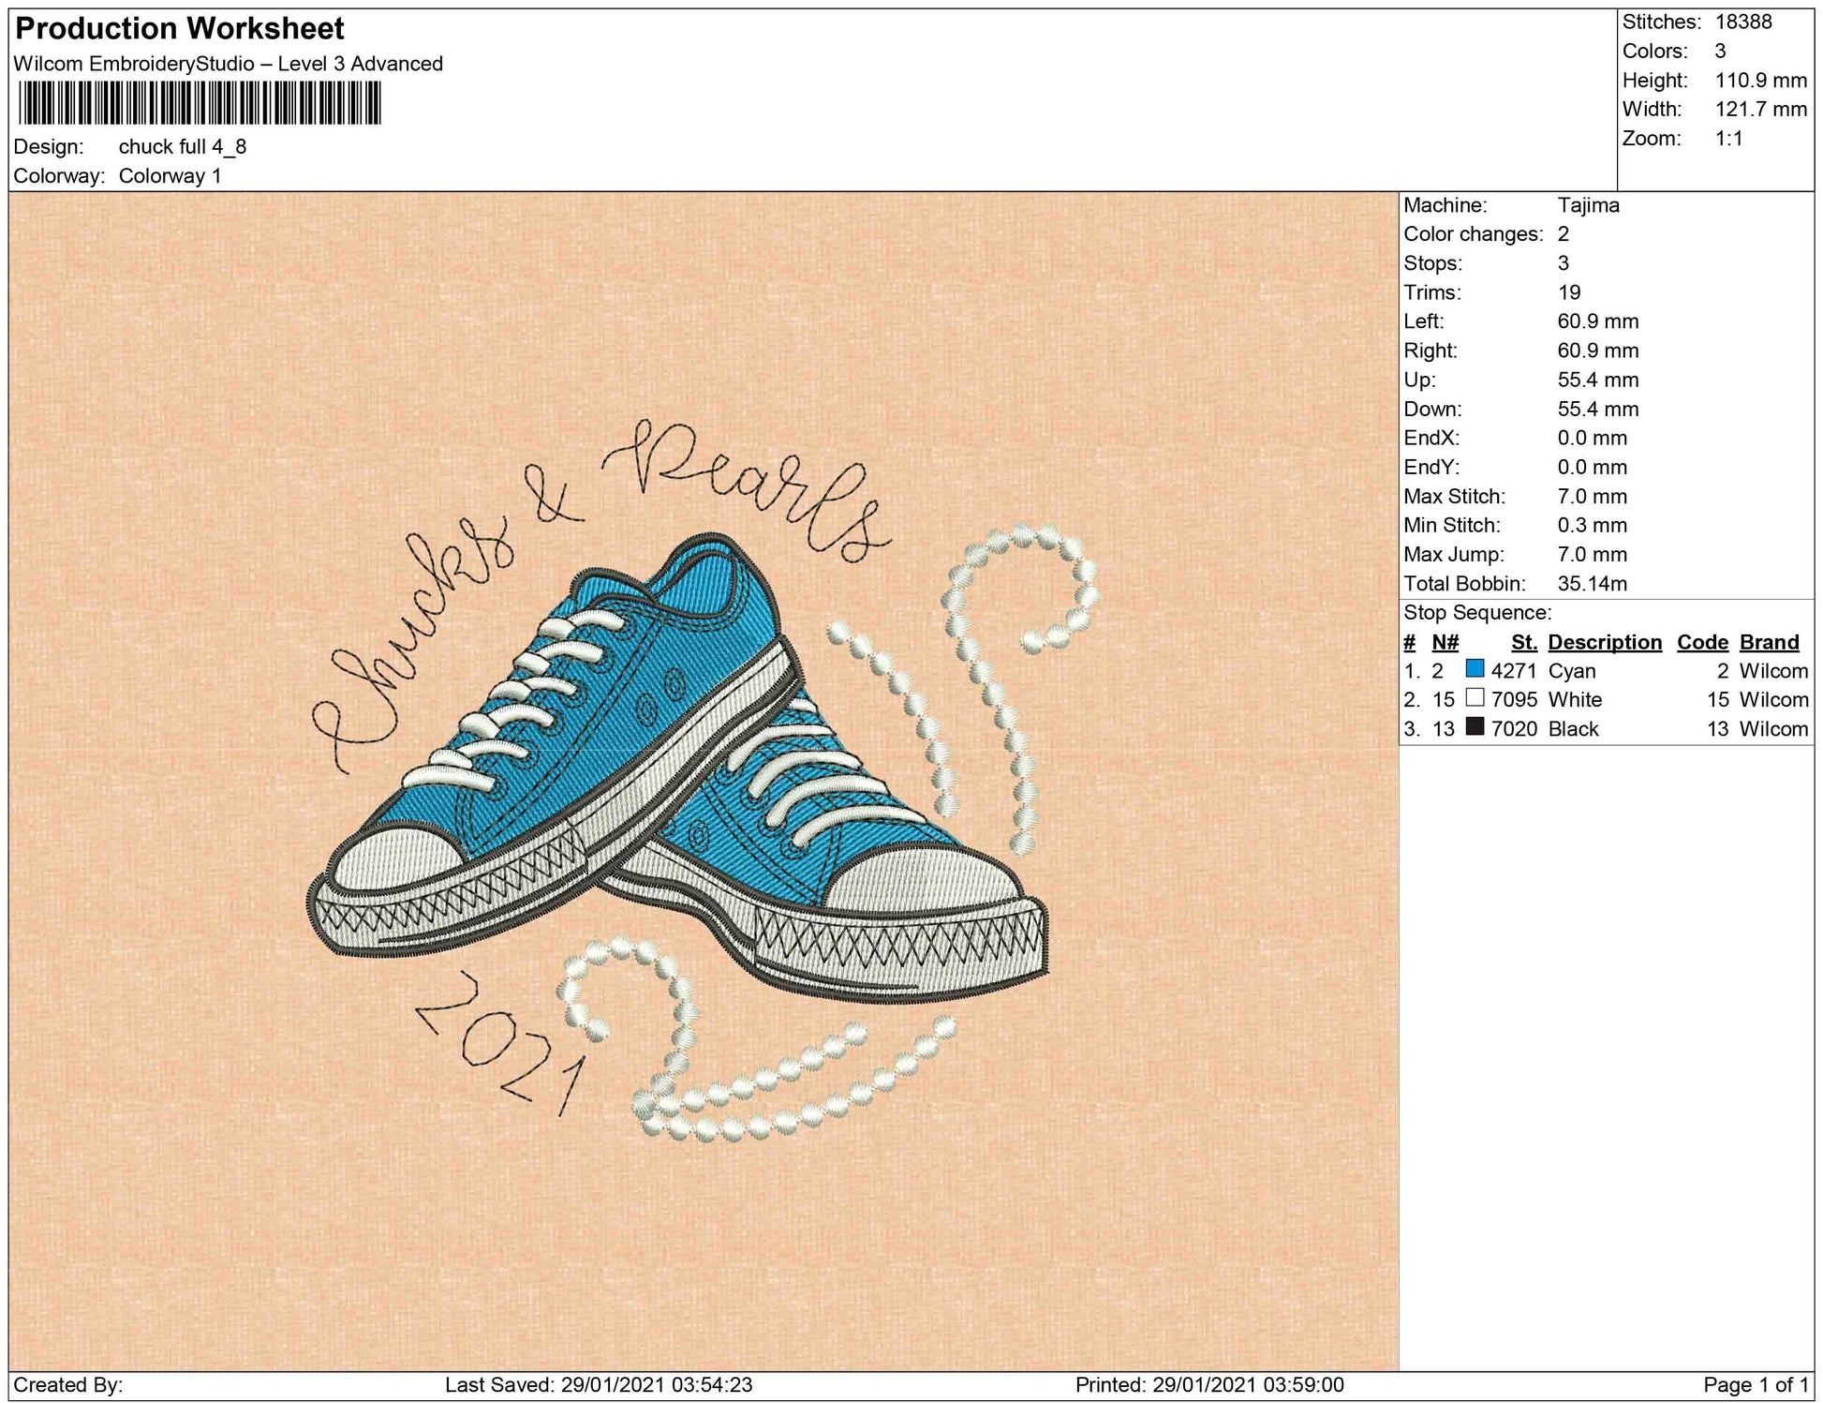Click the White color swatch
This screenshot has width=1823, height=1403.
pyautogui.click(x=1475, y=698)
